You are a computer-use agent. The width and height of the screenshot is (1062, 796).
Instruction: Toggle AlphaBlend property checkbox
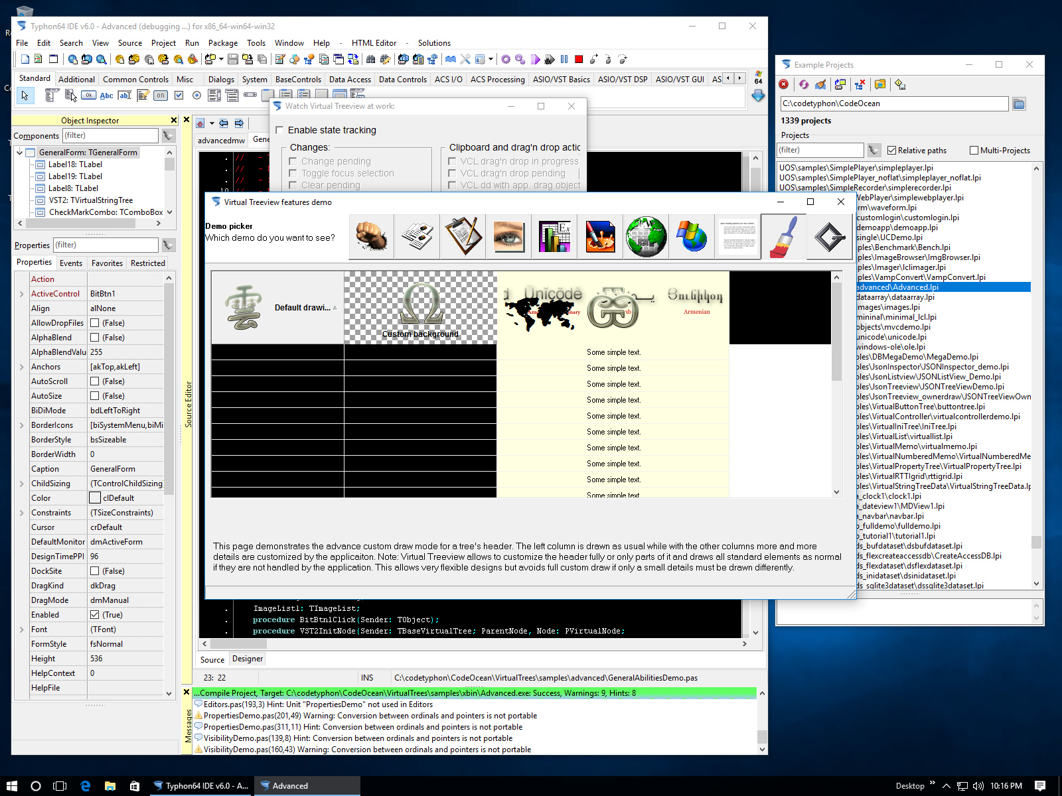click(x=95, y=338)
